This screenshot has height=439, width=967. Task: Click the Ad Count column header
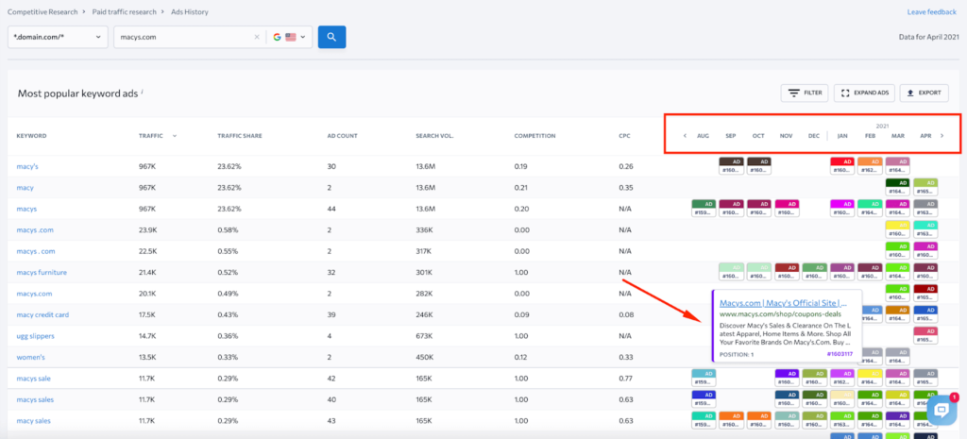(342, 136)
